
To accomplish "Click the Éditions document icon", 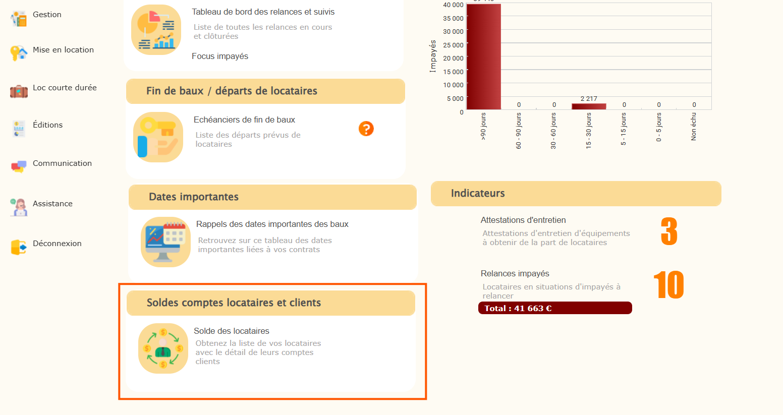I will tap(19, 129).
